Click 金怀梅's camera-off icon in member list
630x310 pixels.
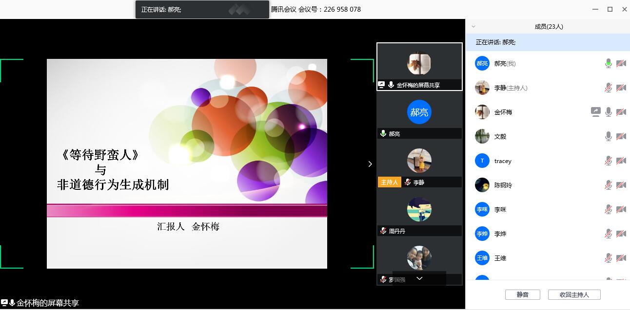pos(621,112)
